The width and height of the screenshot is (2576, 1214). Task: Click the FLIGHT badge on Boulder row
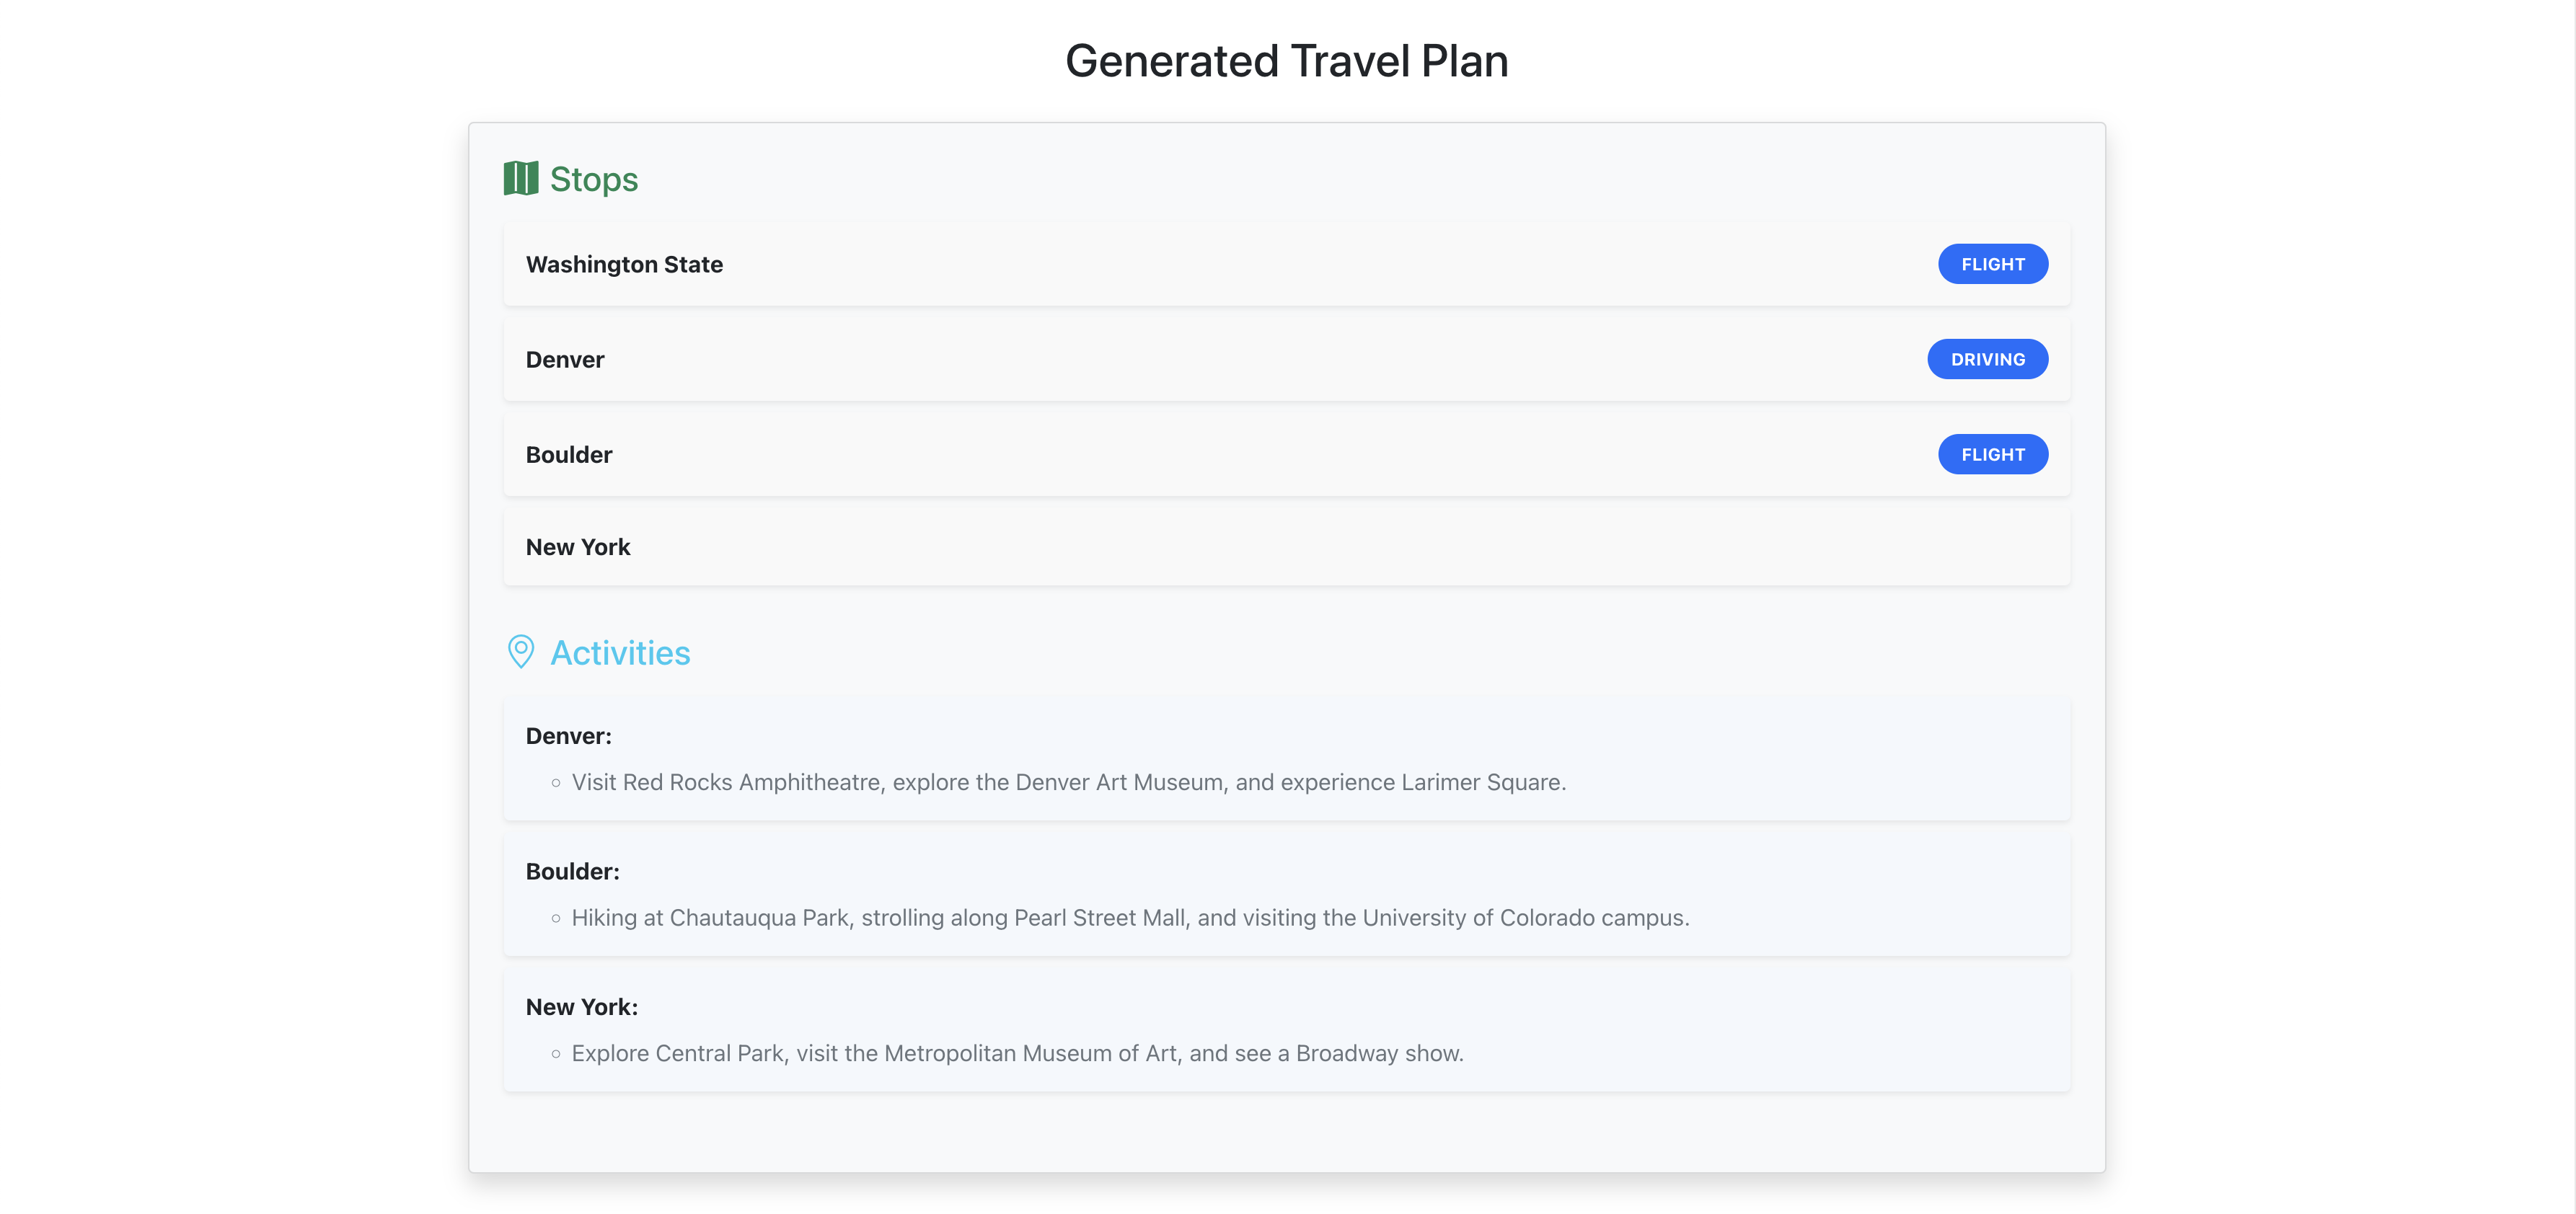(x=1992, y=454)
